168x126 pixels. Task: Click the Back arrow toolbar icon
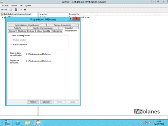pyautogui.click(x=2, y=10)
